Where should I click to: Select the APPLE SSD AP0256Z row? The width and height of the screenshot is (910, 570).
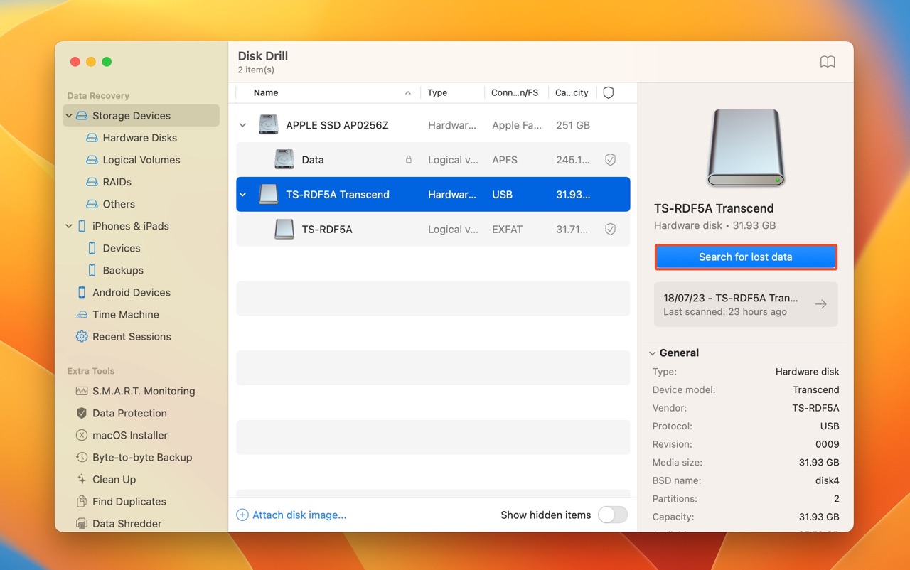pos(433,125)
